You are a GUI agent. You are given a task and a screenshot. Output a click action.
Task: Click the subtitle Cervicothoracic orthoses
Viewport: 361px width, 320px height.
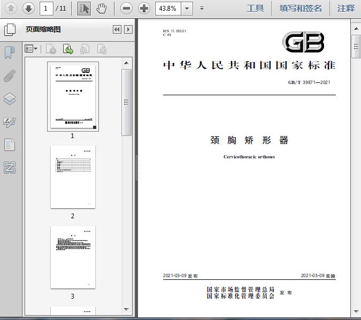coord(249,157)
